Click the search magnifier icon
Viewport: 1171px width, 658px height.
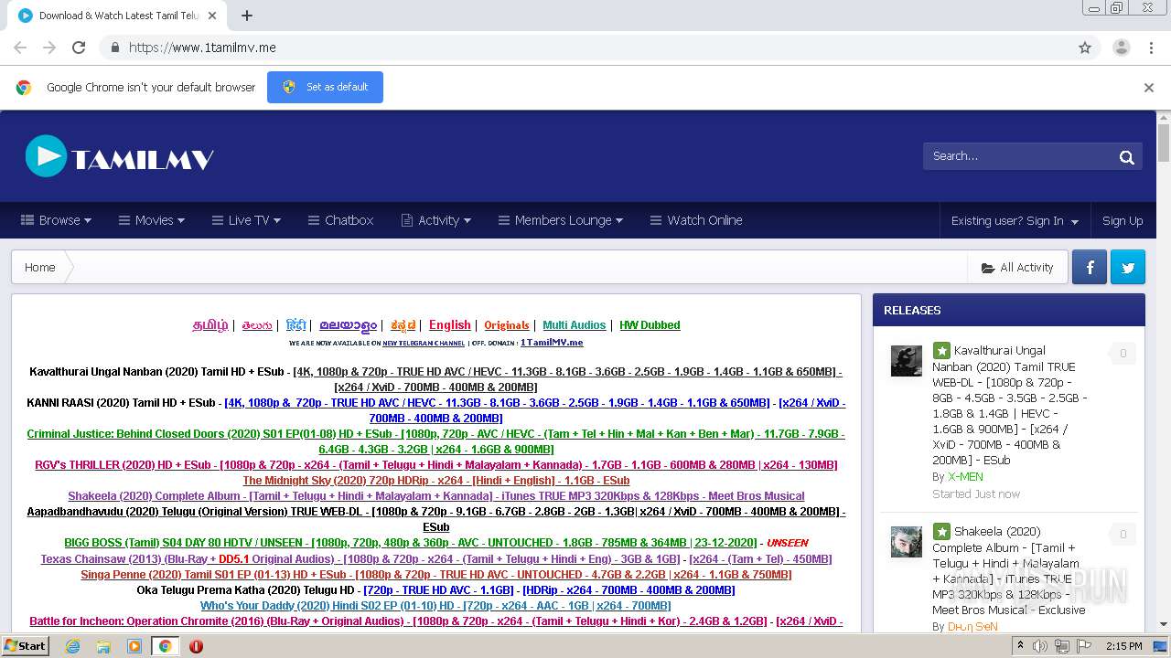tap(1126, 156)
